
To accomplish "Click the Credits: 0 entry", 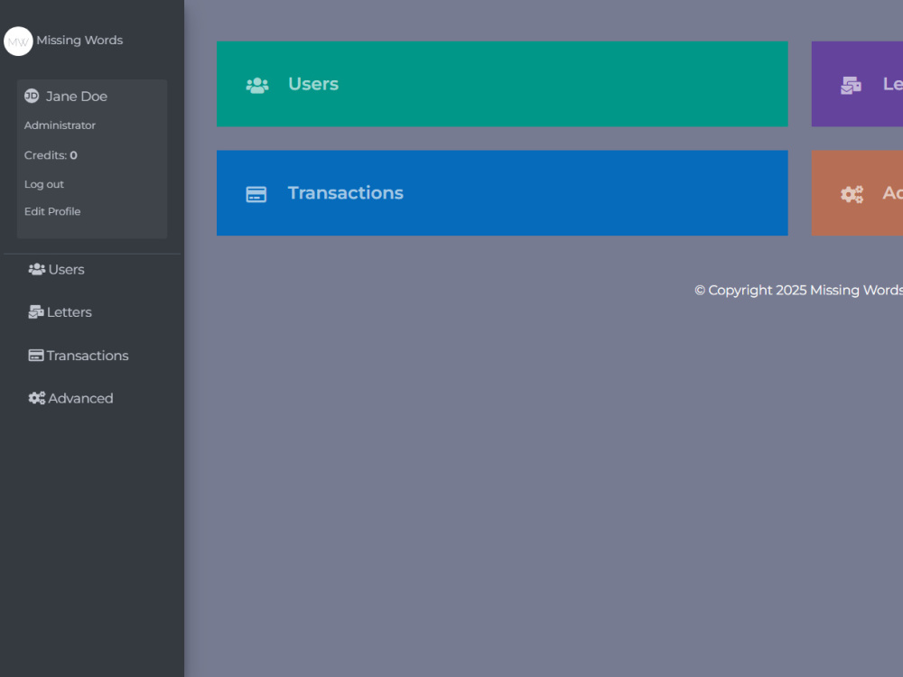I will [x=51, y=155].
